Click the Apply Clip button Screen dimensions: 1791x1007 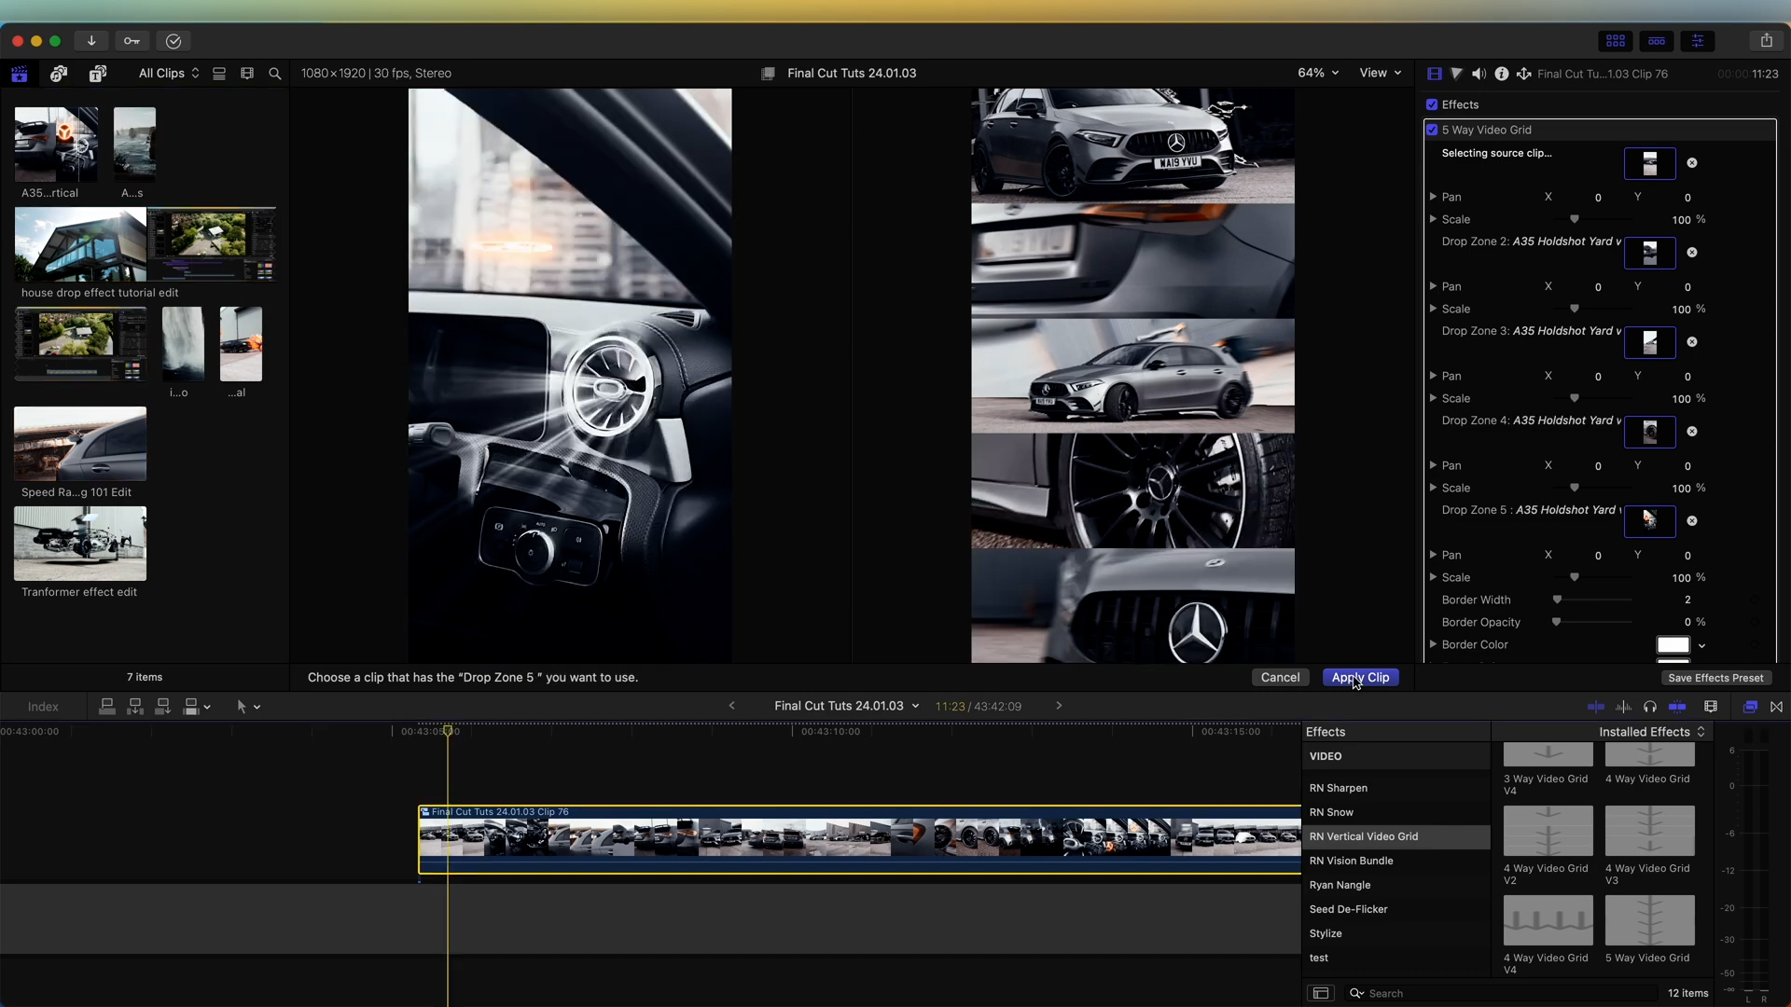coord(1360,678)
